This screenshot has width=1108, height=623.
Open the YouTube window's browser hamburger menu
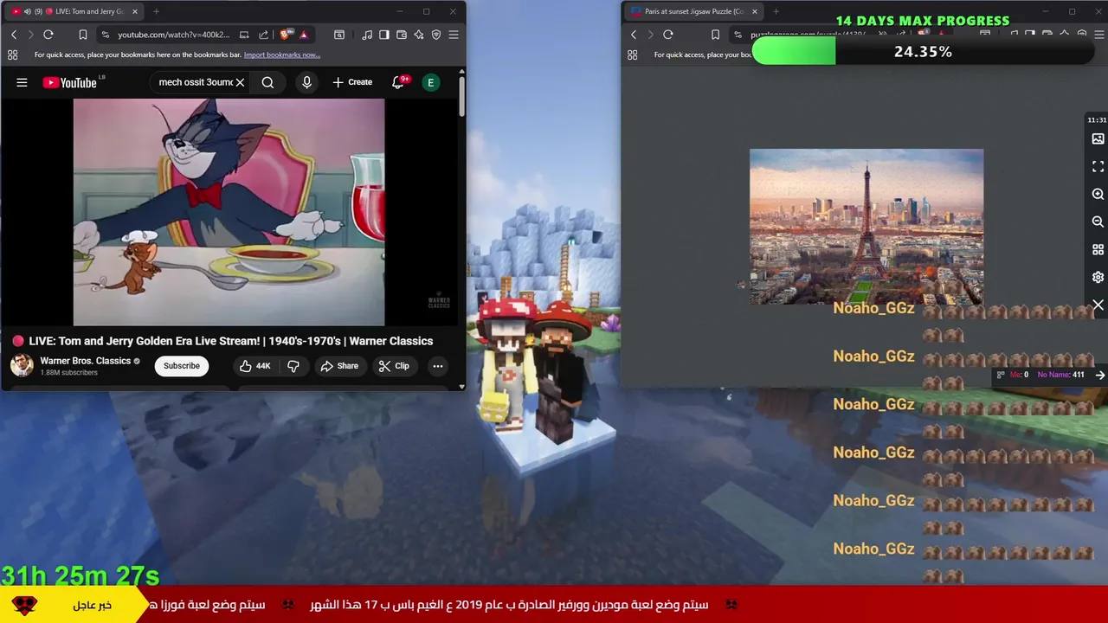pos(454,35)
